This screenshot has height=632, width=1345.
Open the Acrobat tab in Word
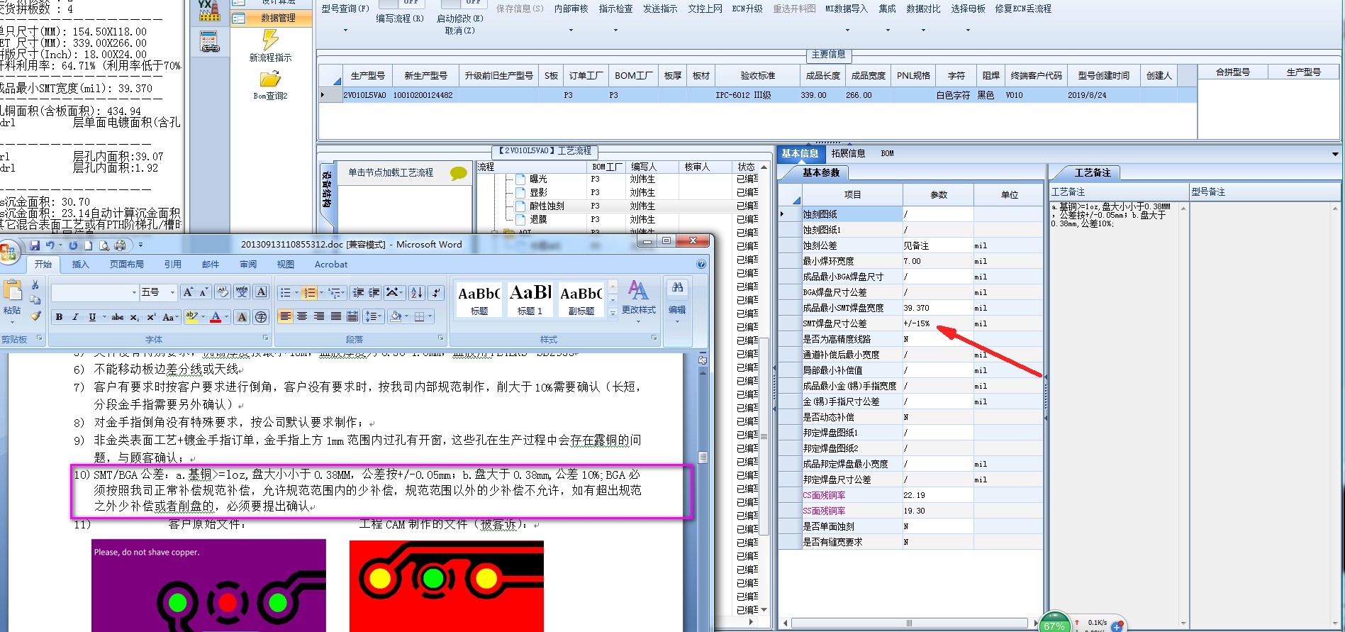point(331,265)
